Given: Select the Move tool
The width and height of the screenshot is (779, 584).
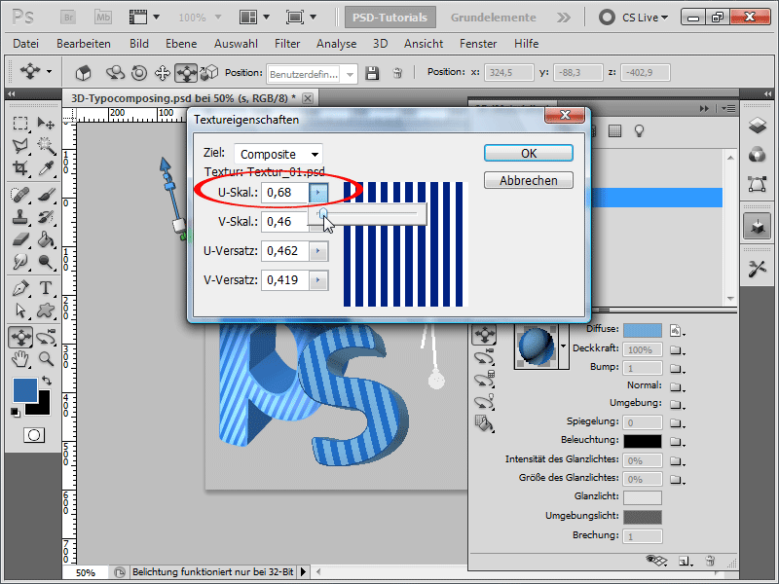Looking at the screenshot, I should [x=46, y=123].
